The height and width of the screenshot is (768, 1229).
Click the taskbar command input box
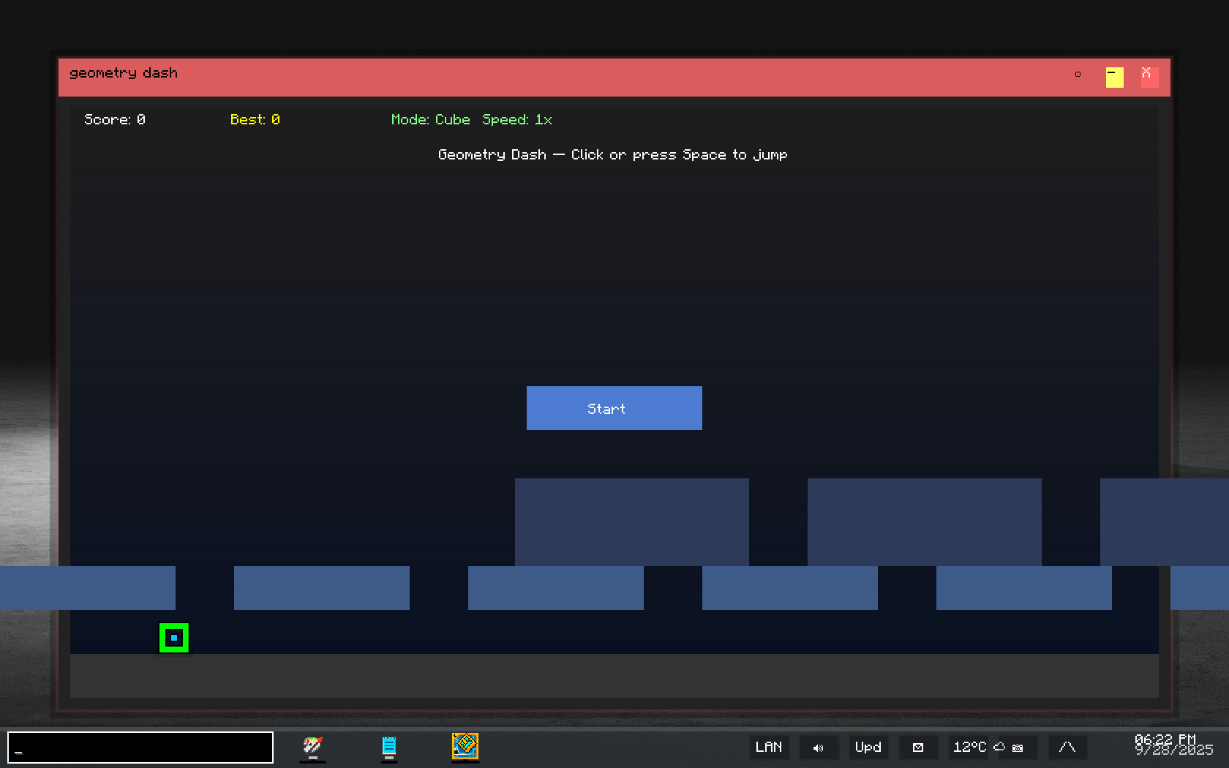point(140,748)
